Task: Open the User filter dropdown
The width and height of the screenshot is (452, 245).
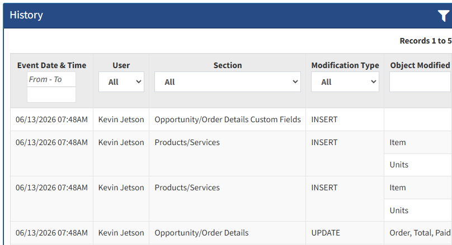Action: click(121, 82)
